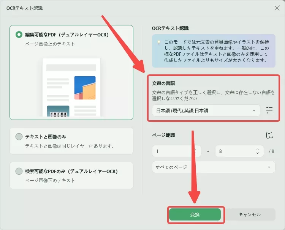This screenshot has width=285, height=230.
Task: Select テキストと画像のみ radio option
Action: click(x=19, y=137)
